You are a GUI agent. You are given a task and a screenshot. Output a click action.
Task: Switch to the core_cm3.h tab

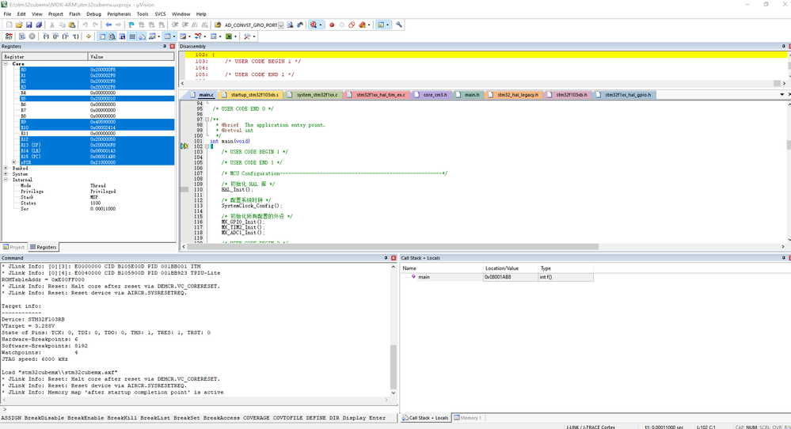point(434,95)
